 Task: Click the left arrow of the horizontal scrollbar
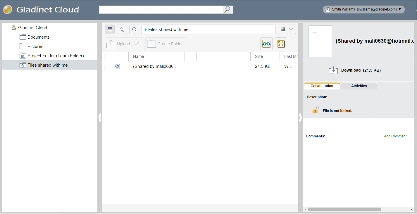click(x=305, y=209)
